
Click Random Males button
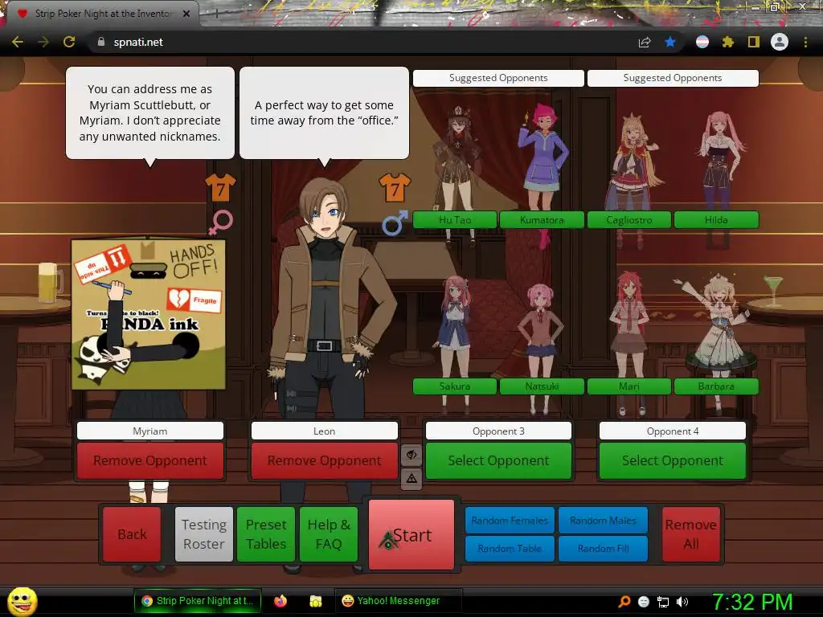point(603,521)
